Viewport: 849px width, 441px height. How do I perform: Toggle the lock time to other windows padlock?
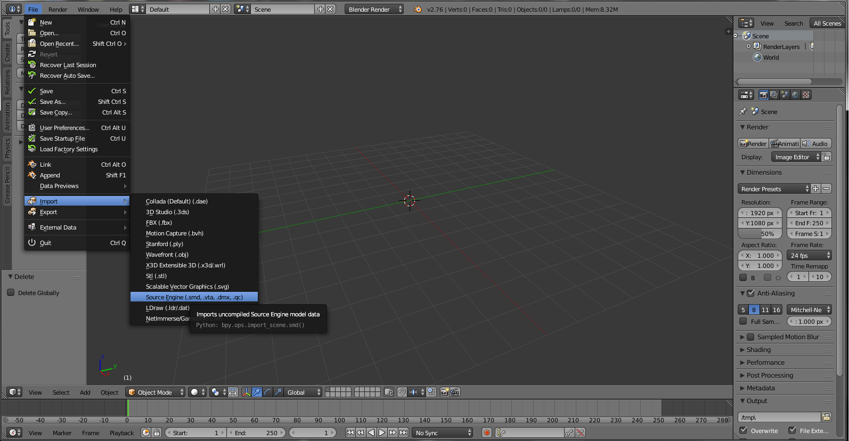pyautogui.click(x=157, y=432)
